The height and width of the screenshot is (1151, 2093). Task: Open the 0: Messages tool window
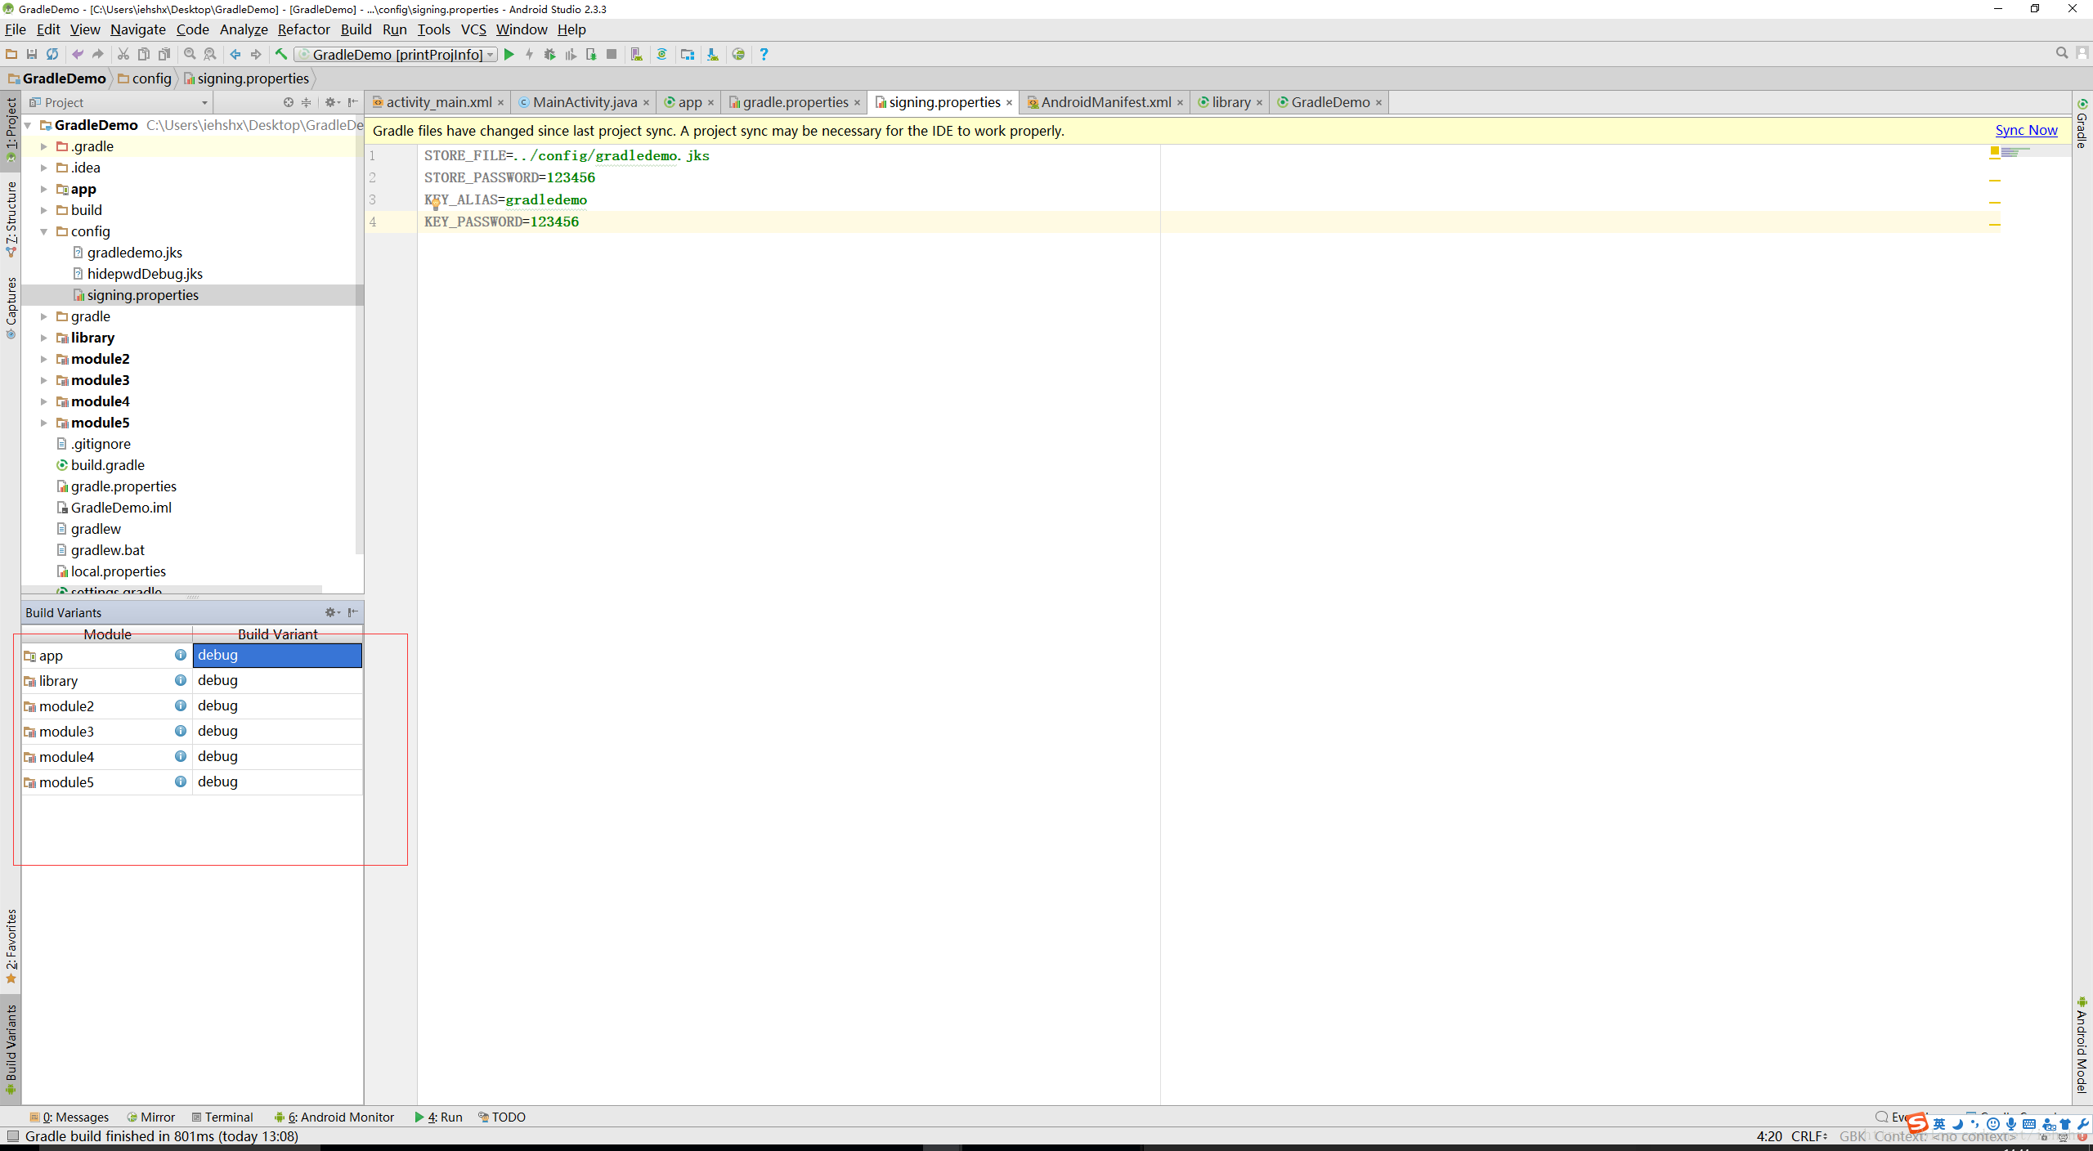pos(69,1117)
